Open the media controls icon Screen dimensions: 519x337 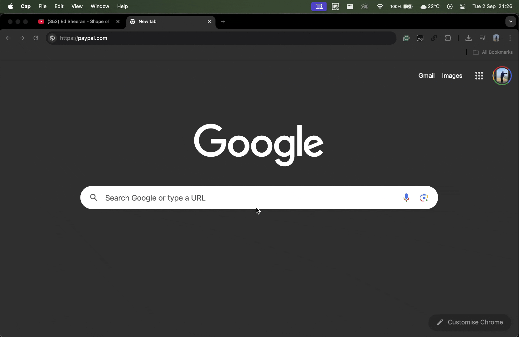[483, 38]
